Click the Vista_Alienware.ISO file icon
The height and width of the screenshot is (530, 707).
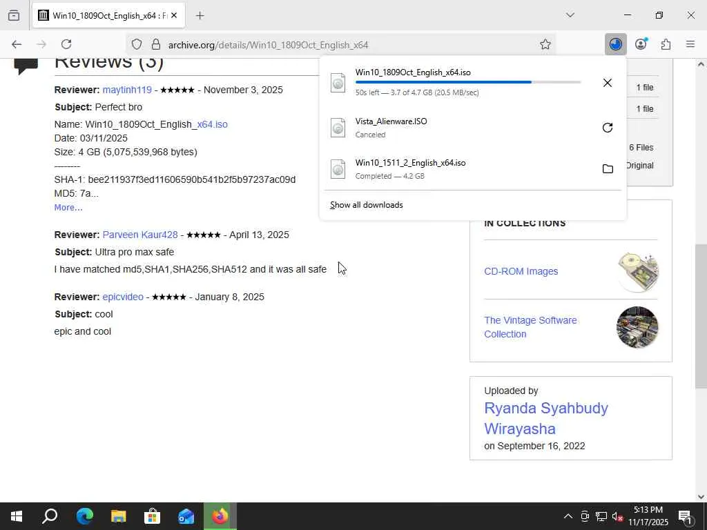pos(338,128)
